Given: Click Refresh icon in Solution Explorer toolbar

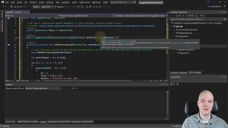Looking at the screenshot, I should [187, 16].
